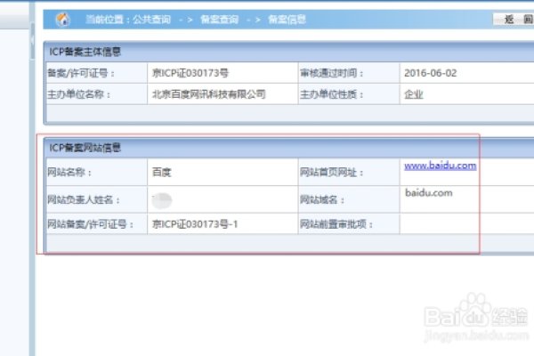
Task: Click the 网站备案/许可证号 label
Action: pyautogui.click(x=90, y=223)
